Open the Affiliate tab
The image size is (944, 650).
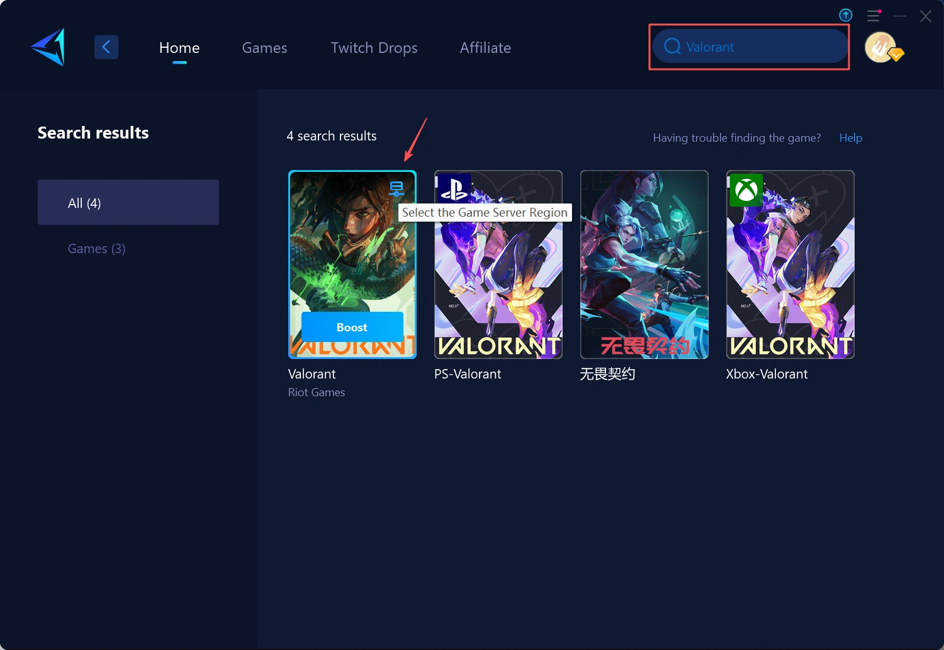tap(485, 48)
